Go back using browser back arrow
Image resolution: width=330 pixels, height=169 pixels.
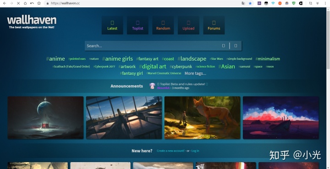pyautogui.click(x=5, y=3)
